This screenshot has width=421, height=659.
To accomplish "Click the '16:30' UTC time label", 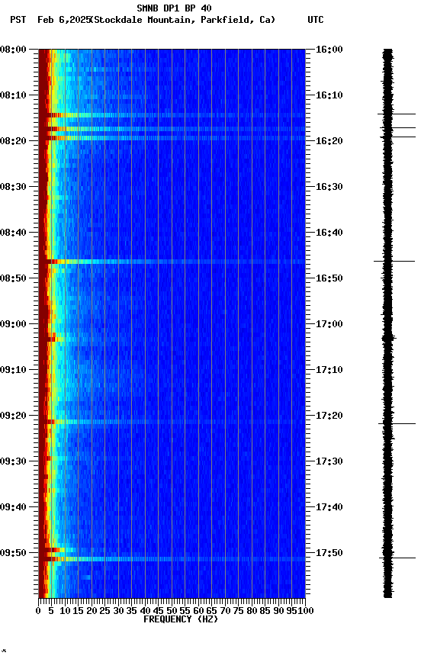I will click(329, 187).
